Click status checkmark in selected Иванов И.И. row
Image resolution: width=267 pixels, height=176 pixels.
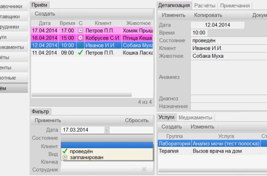80,45
